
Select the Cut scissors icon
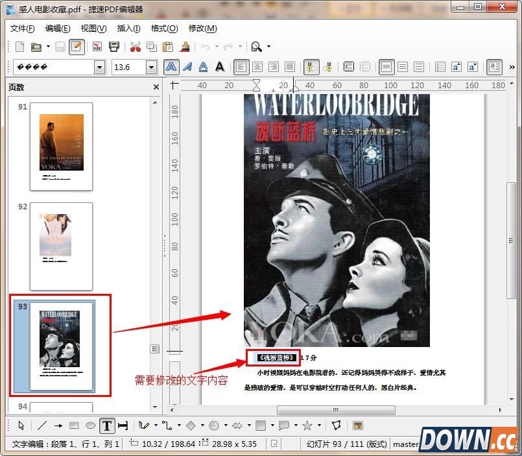coord(135,47)
